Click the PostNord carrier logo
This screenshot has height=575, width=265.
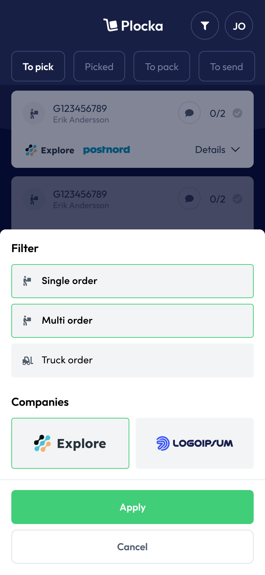coord(106,150)
